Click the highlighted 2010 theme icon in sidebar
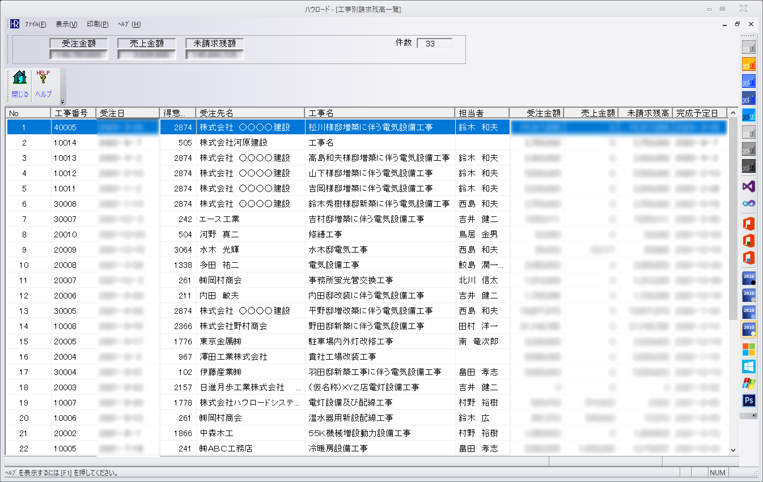This screenshot has width=763, height=482. tap(749, 329)
